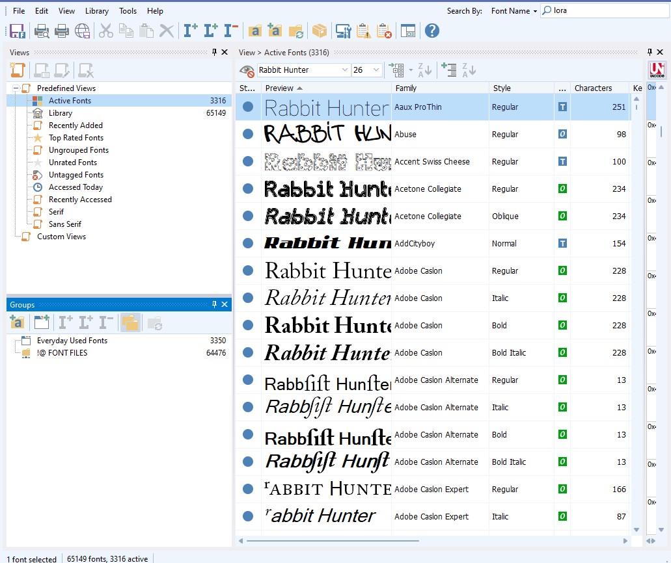Open the preview size 26 dropdown

tap(376, 70)
